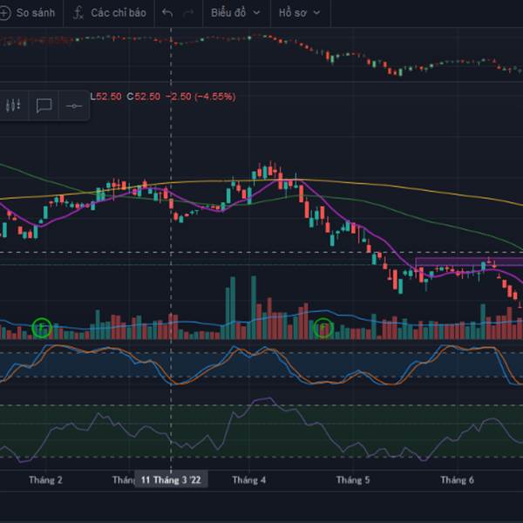Click the Các chỉ báo indicators button
The image size is (523, 523).
[119, 13]
